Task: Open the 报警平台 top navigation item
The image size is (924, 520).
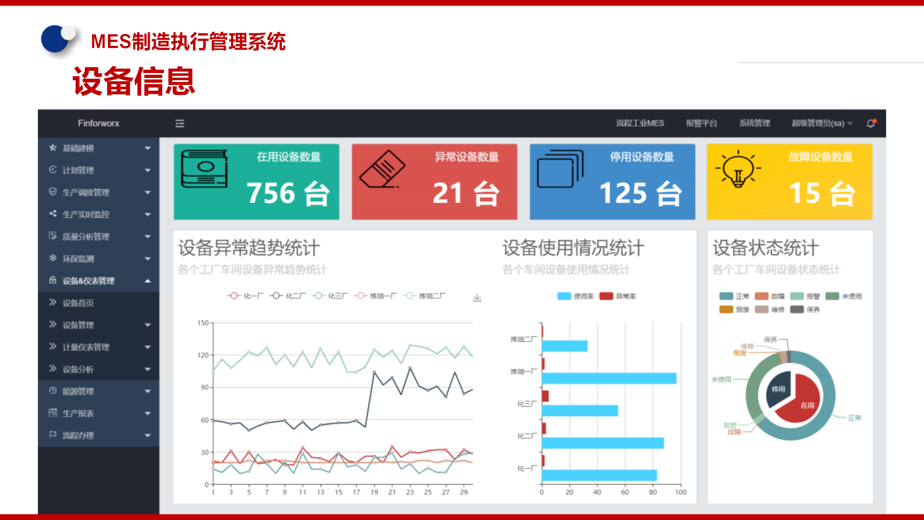Action: 701,123
